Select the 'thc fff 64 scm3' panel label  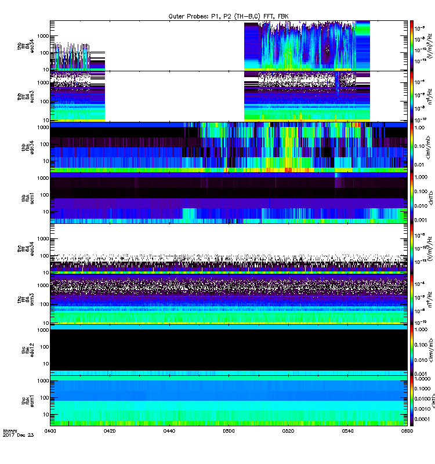pyautogui.click(x=26, y=299)
